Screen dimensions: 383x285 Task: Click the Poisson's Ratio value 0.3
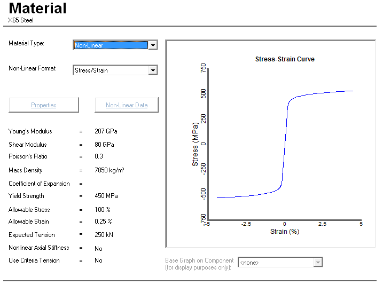click(99, 156)
